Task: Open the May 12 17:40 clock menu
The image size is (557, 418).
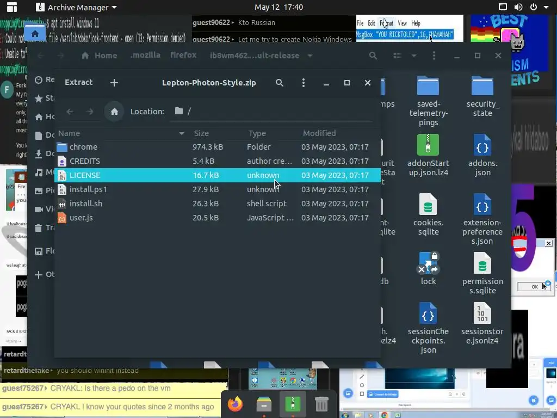Action: click(278, 7)
